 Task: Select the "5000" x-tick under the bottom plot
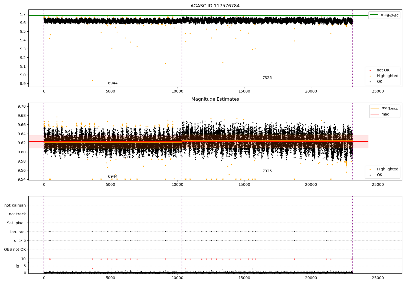(110, 278)
